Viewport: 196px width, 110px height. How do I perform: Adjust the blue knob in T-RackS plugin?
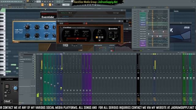[16, 88]
